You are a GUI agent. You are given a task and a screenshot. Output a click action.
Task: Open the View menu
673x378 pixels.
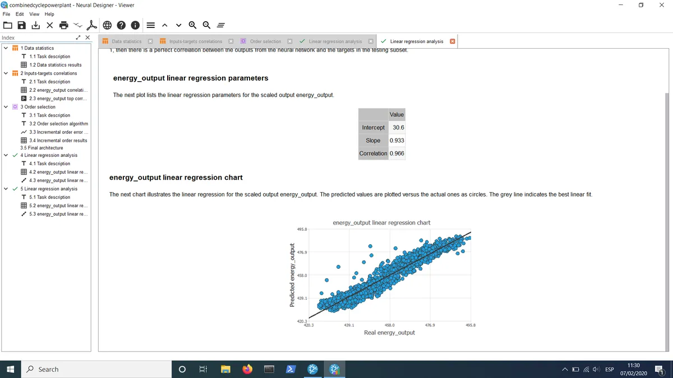point(34,14)
